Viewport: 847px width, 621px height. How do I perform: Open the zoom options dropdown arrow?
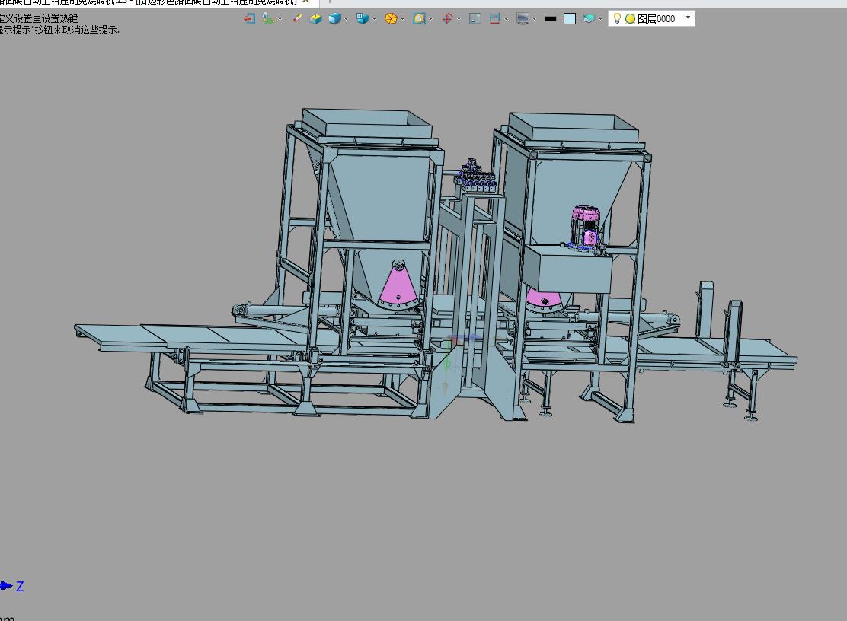(430, 19)
